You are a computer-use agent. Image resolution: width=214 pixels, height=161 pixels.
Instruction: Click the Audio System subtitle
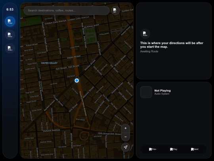point(162,94)
